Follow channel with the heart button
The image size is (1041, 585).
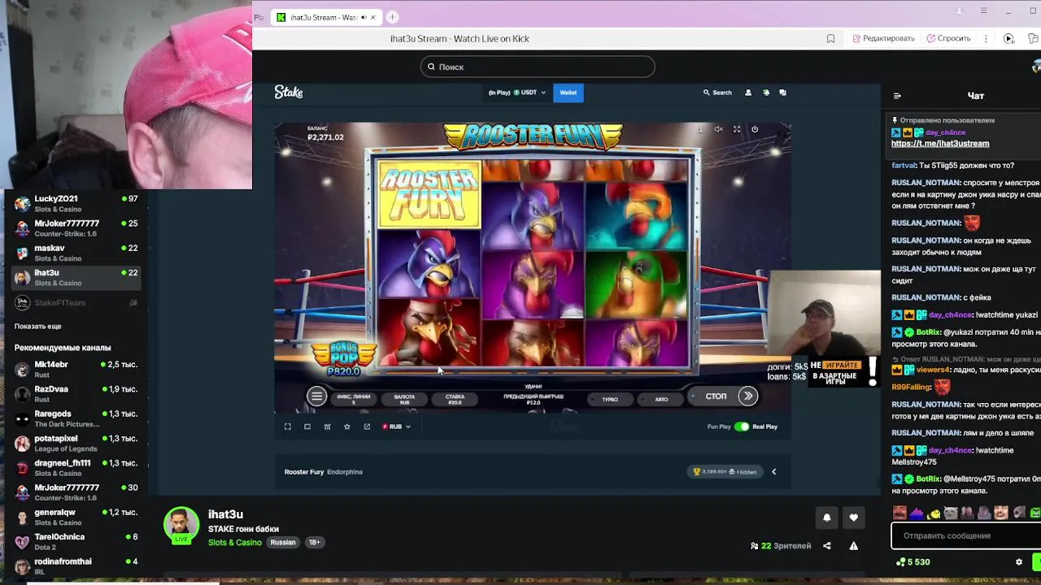point(853,518)
